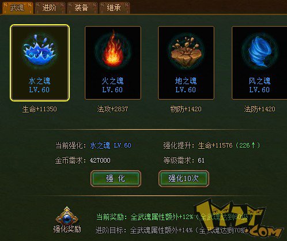The image size is (287, 241).
Task: Click the 强化 button
Action: 116,178
